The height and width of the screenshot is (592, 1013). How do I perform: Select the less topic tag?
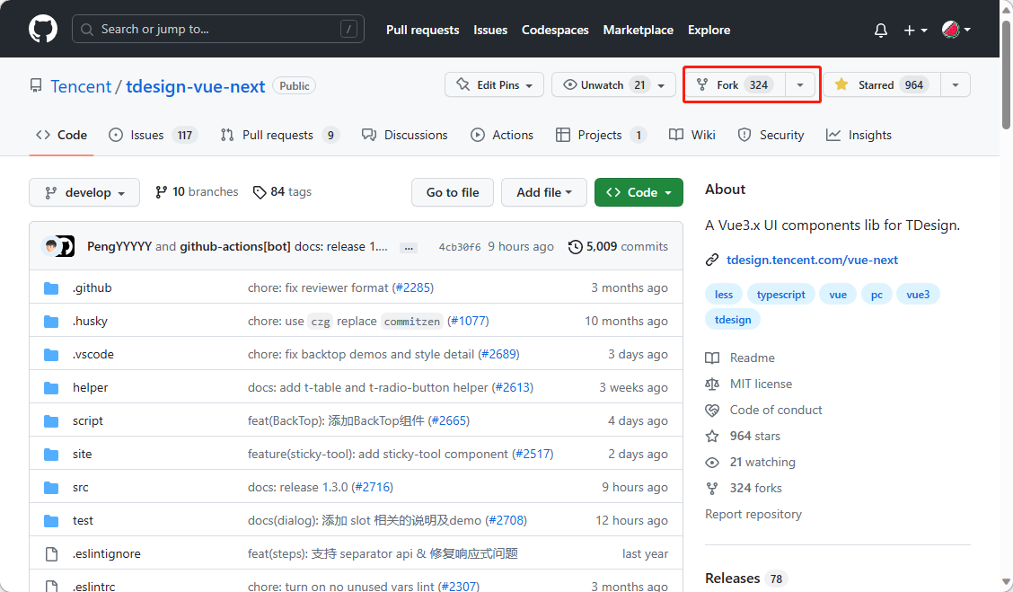click(x=724, y=294)
